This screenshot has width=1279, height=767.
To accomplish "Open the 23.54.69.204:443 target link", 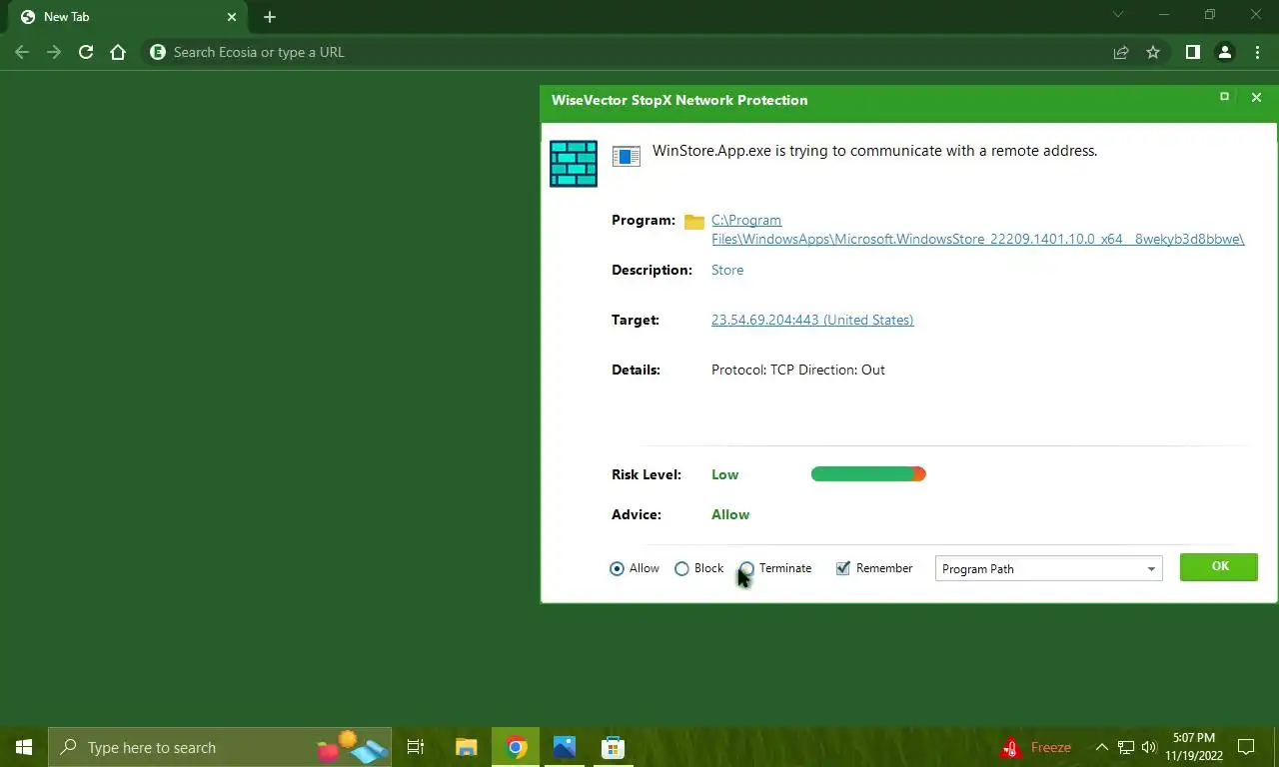I will click(x=812, y=320).
